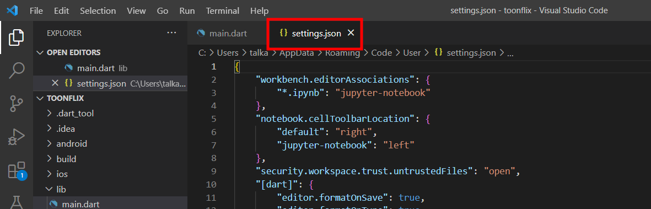Select main.dart in Open Editors list

(110, 68)
